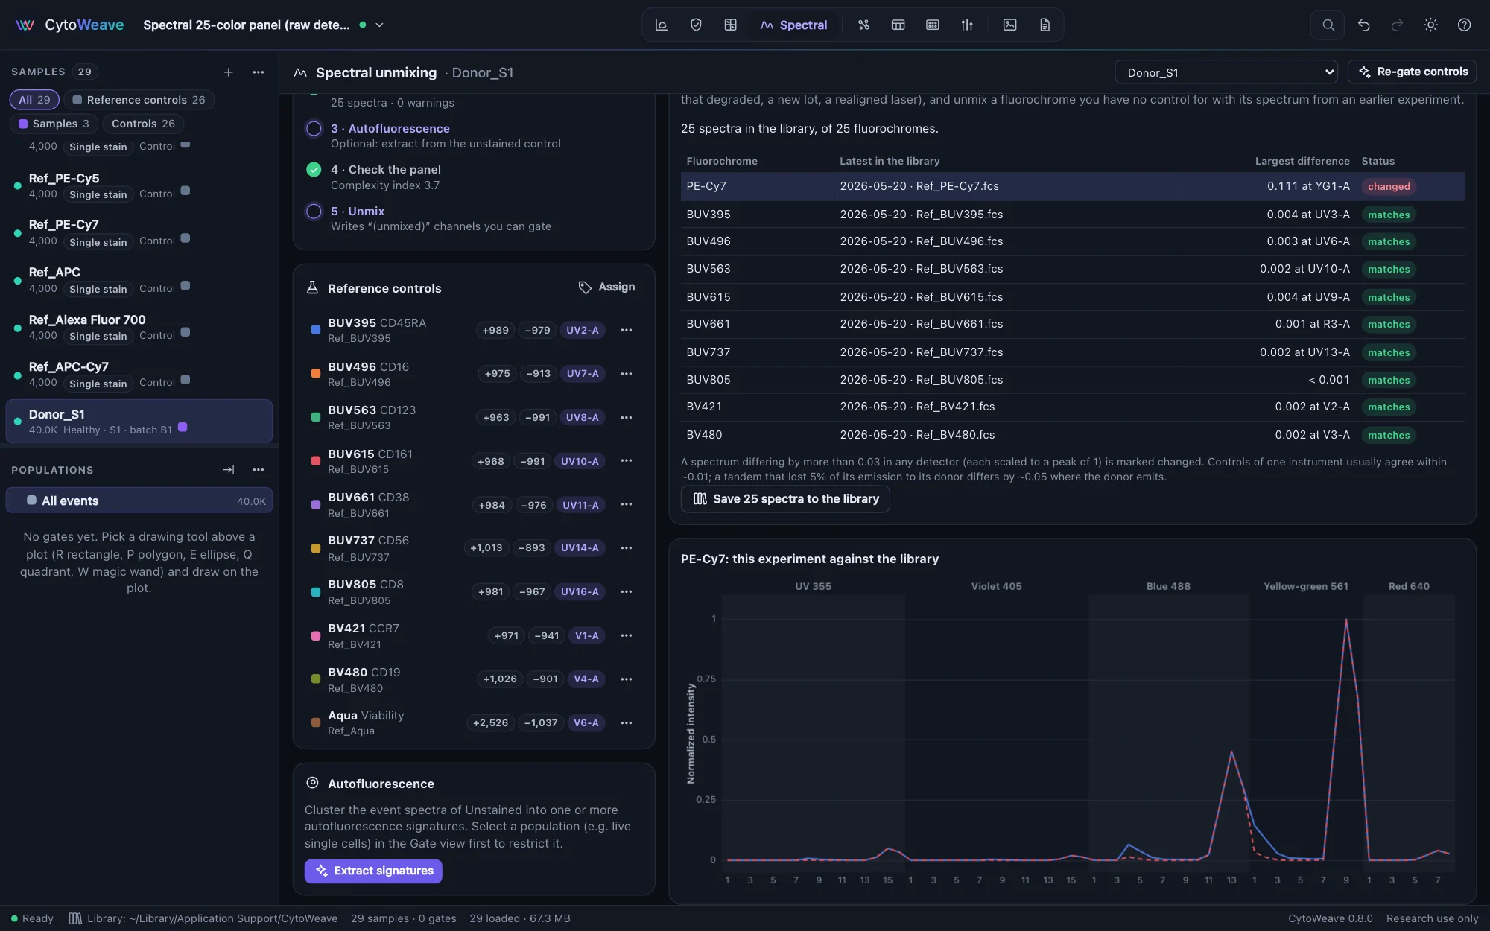Open the gate/plot view icon
Viewport: 1490px width, 931px height.
point(661,25)
